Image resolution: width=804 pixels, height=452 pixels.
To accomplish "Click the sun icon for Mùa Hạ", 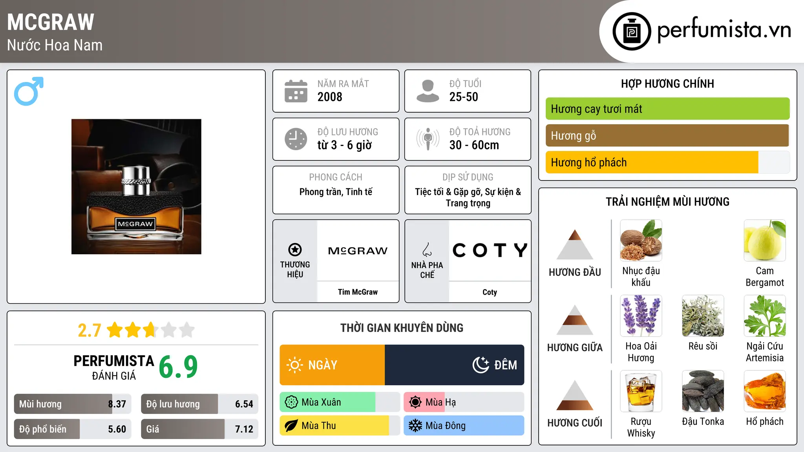I will 415,402.
